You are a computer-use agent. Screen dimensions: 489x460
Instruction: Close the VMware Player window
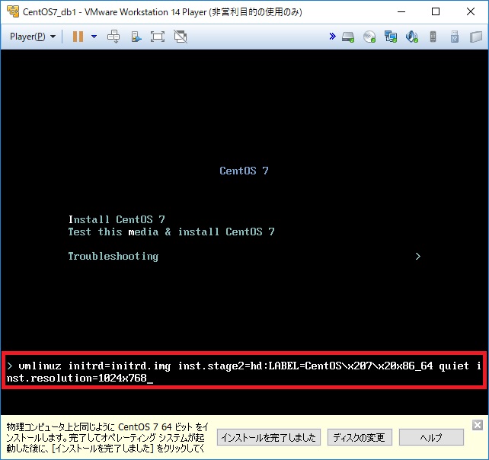coord(471,12)
